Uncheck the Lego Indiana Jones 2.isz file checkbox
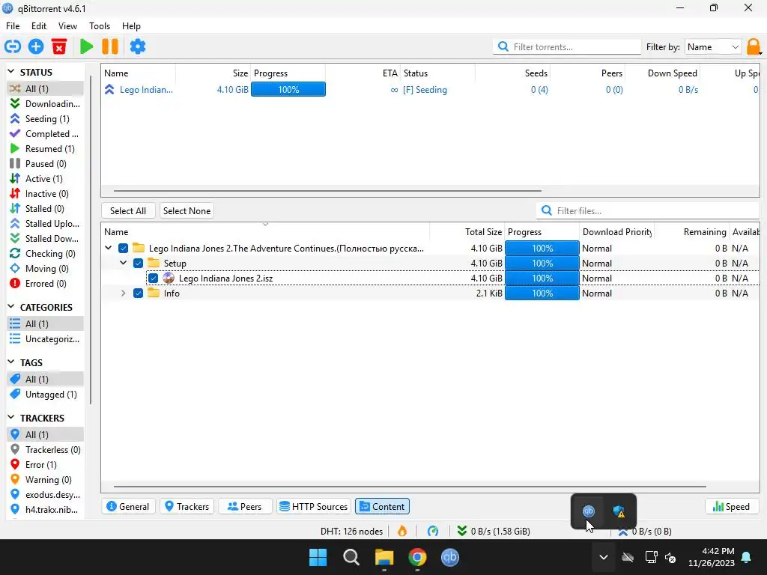Image resolution: width=767 pixels, height=575 pixels. point(153,279)
